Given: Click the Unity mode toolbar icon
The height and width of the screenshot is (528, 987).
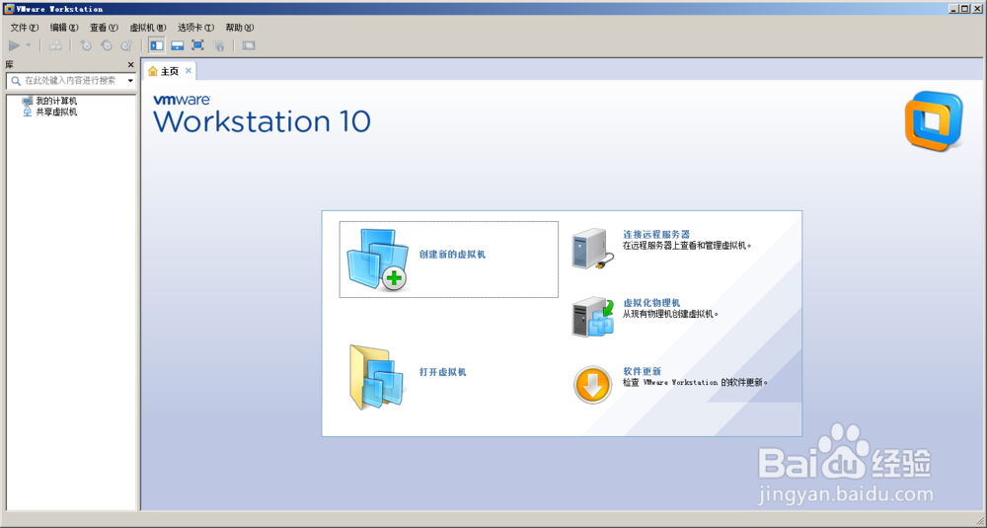Looking at the screenshot, I should tap(218, 45).
